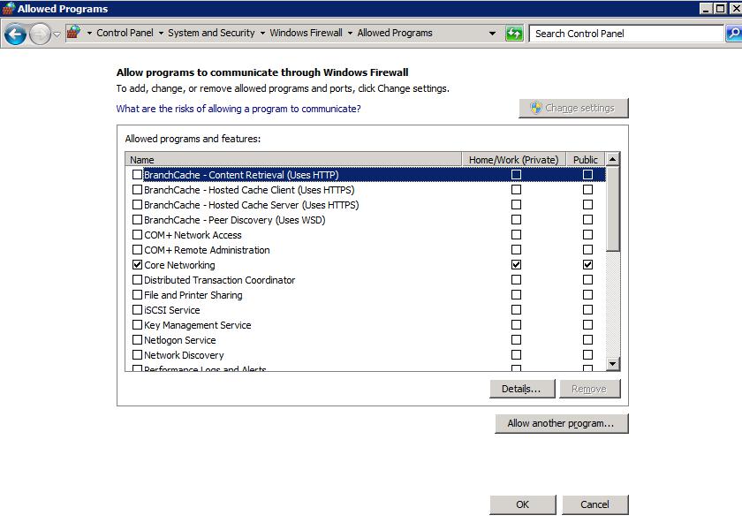Go to Control Panel in the breadcrumb
This screenshot has height=523, width=742.
125,33
